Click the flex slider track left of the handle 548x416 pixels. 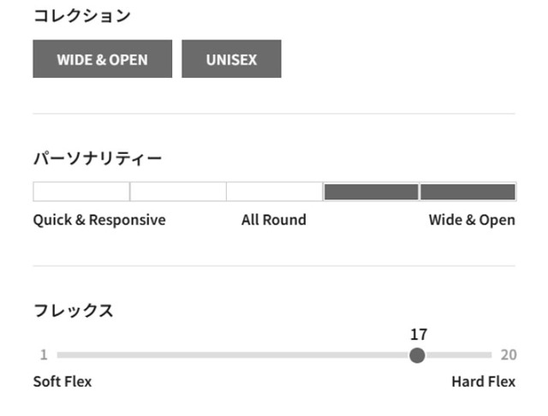(231, 355)
